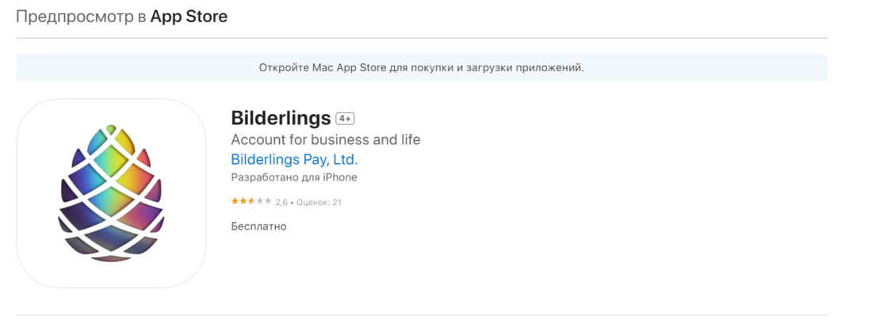Image resolution: width=872 pixels, height=327 pixels.
Task: Click the fourth gray rating star
Action: click(x=260, y=202)
